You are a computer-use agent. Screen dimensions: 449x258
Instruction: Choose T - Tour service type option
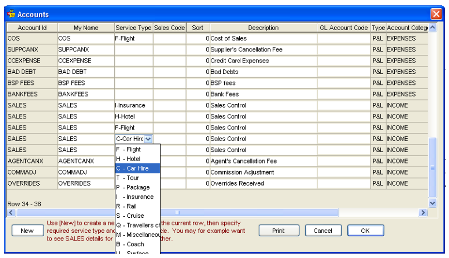pos(138,177)
